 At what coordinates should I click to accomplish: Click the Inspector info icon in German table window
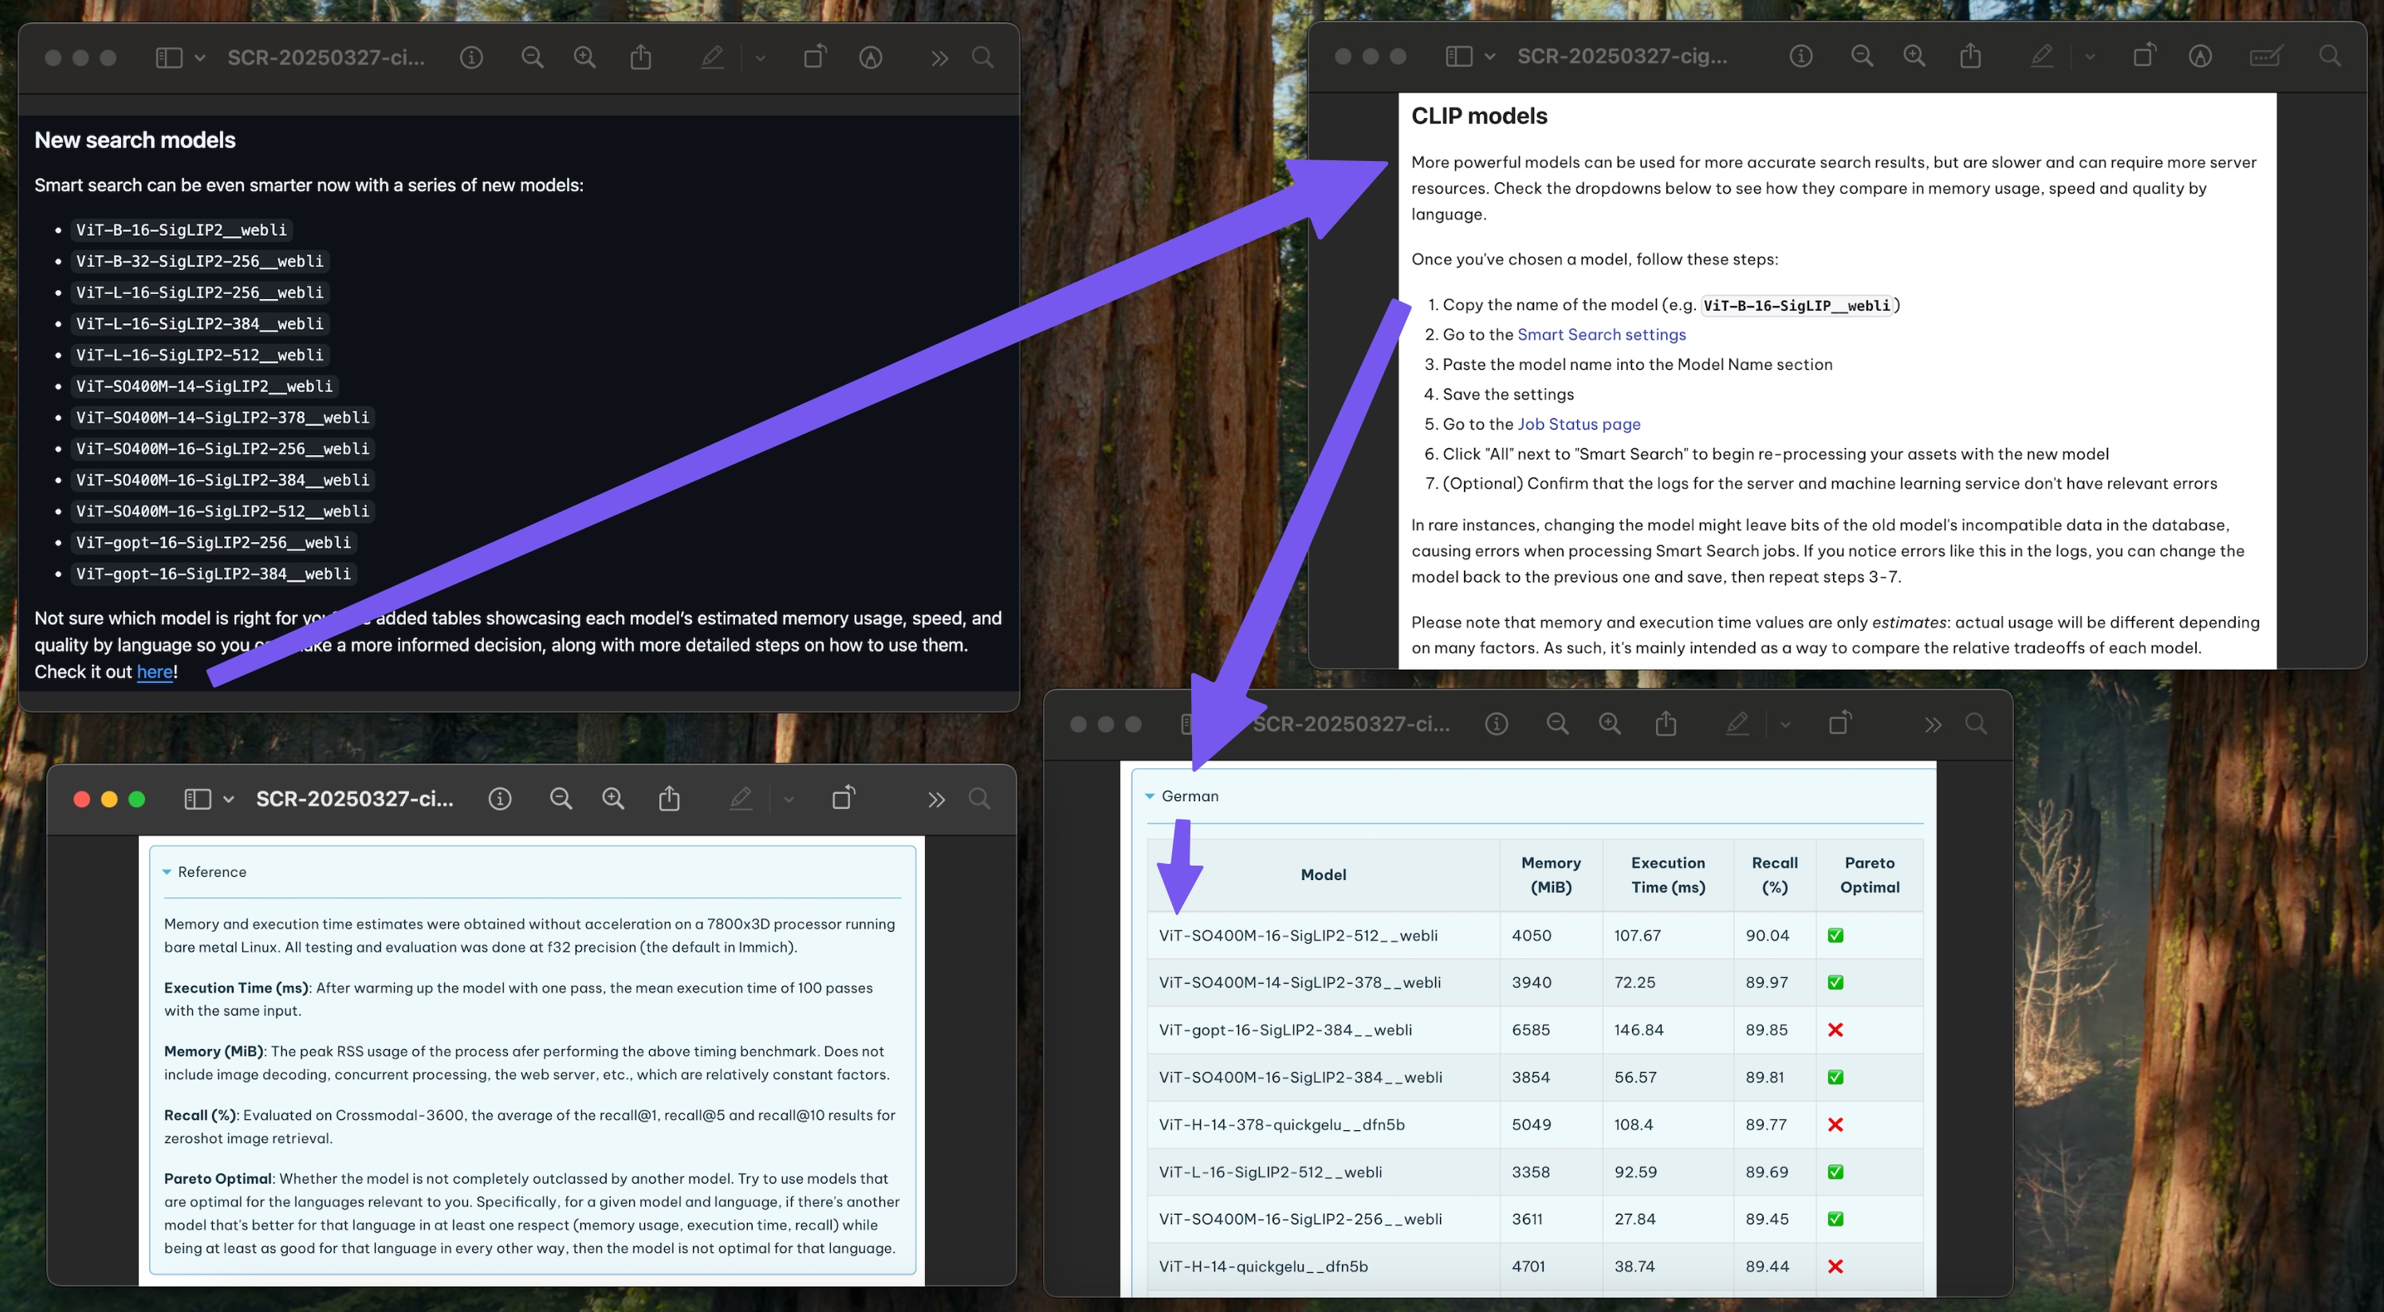[1496, 725]
